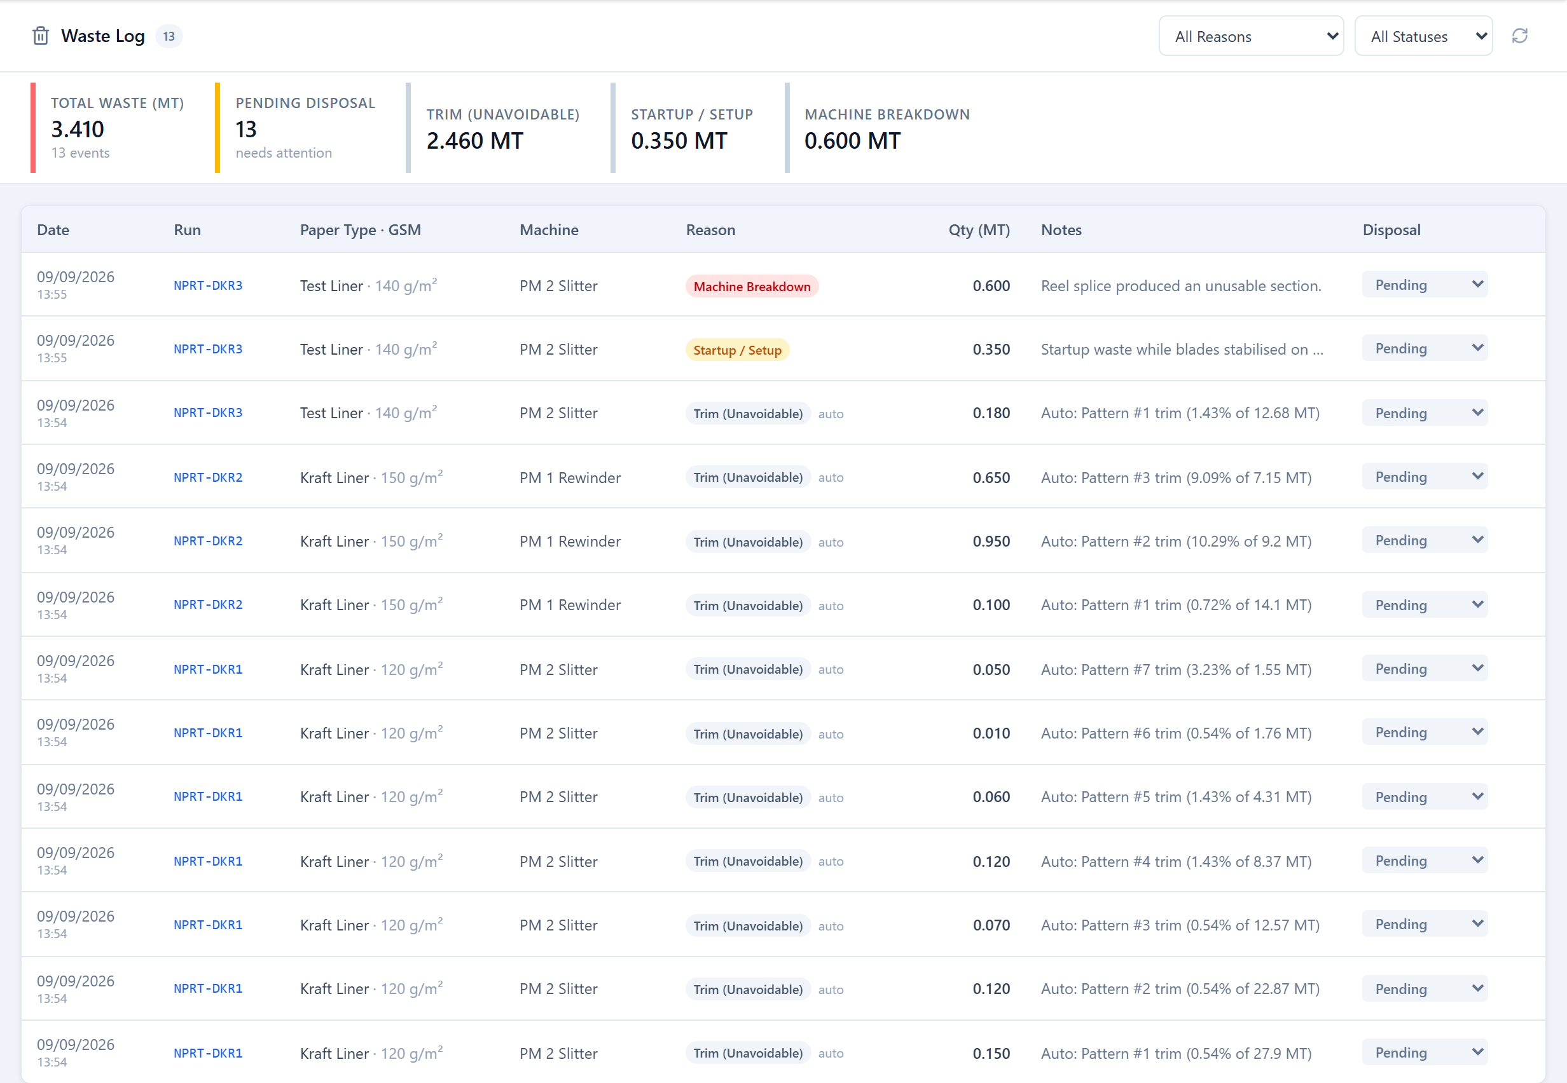Screen dimensions: 1567x1083
Task: Click the trash can Waste Log icon
Action: (x=41, y=36)
